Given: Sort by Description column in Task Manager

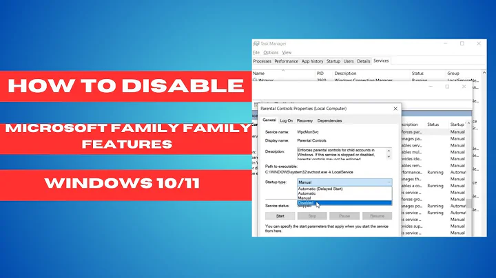Looking at the screenshot, I should point(371,74).
